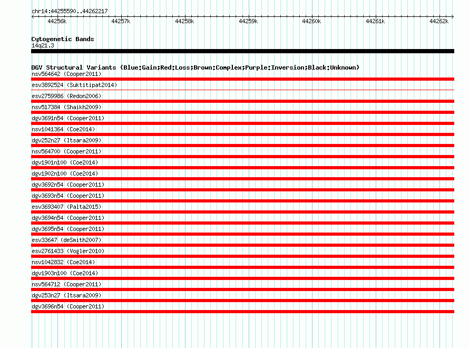Select the nsv1042832 (Coe2014) label

(x=63, y=262)
